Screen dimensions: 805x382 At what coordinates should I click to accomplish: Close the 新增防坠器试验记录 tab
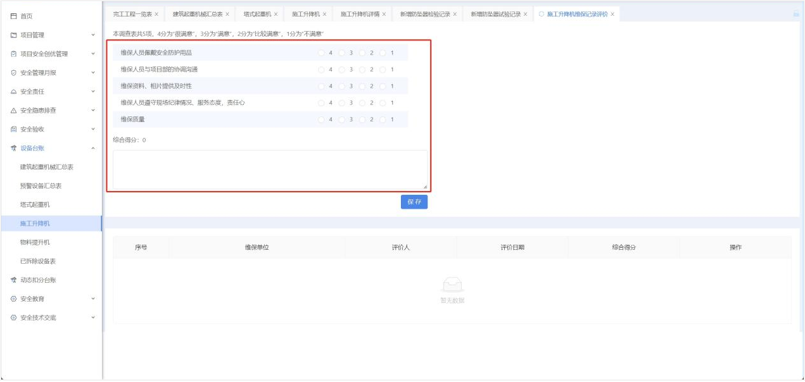click(x=525, y=14)
